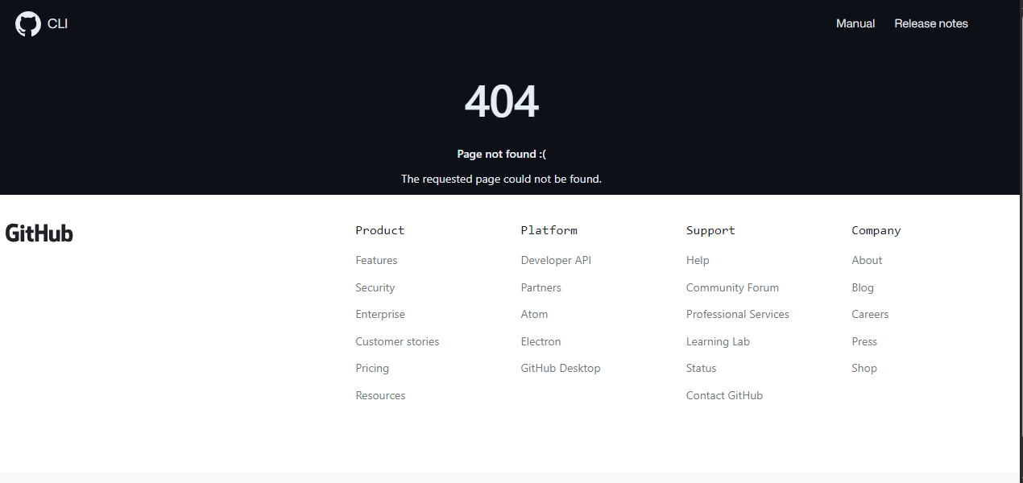Click the GitHub octocat logo in the header
This screenshot has height=483, width=1023.
[28, 23]
